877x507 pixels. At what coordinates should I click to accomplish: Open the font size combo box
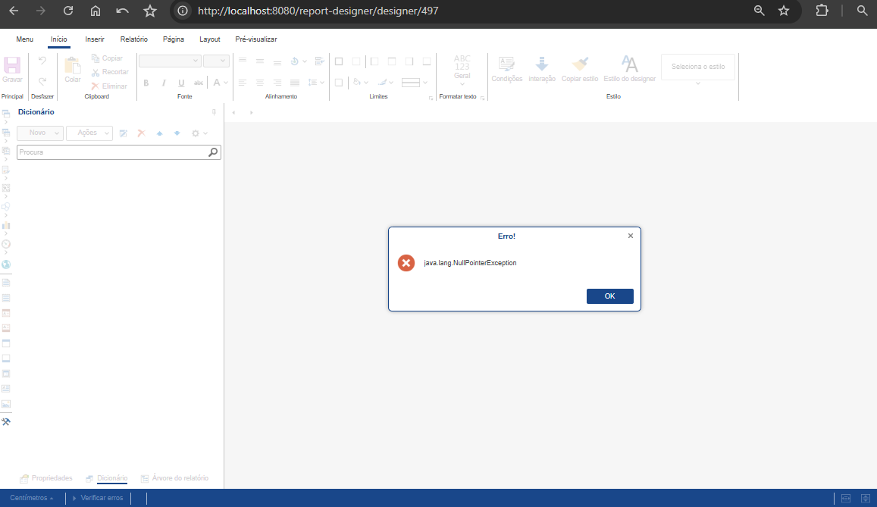[216, 61]
